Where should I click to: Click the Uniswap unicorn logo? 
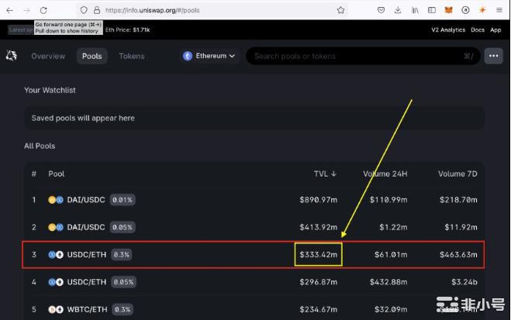12,56
